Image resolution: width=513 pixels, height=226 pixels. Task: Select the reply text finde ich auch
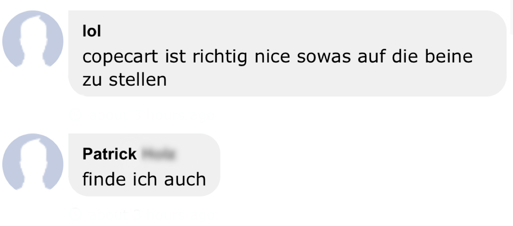tap(144, 179)
